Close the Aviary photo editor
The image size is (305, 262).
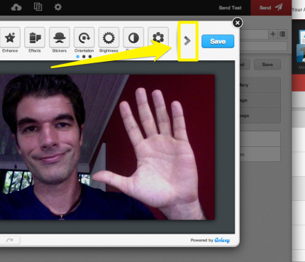[238, 23]
